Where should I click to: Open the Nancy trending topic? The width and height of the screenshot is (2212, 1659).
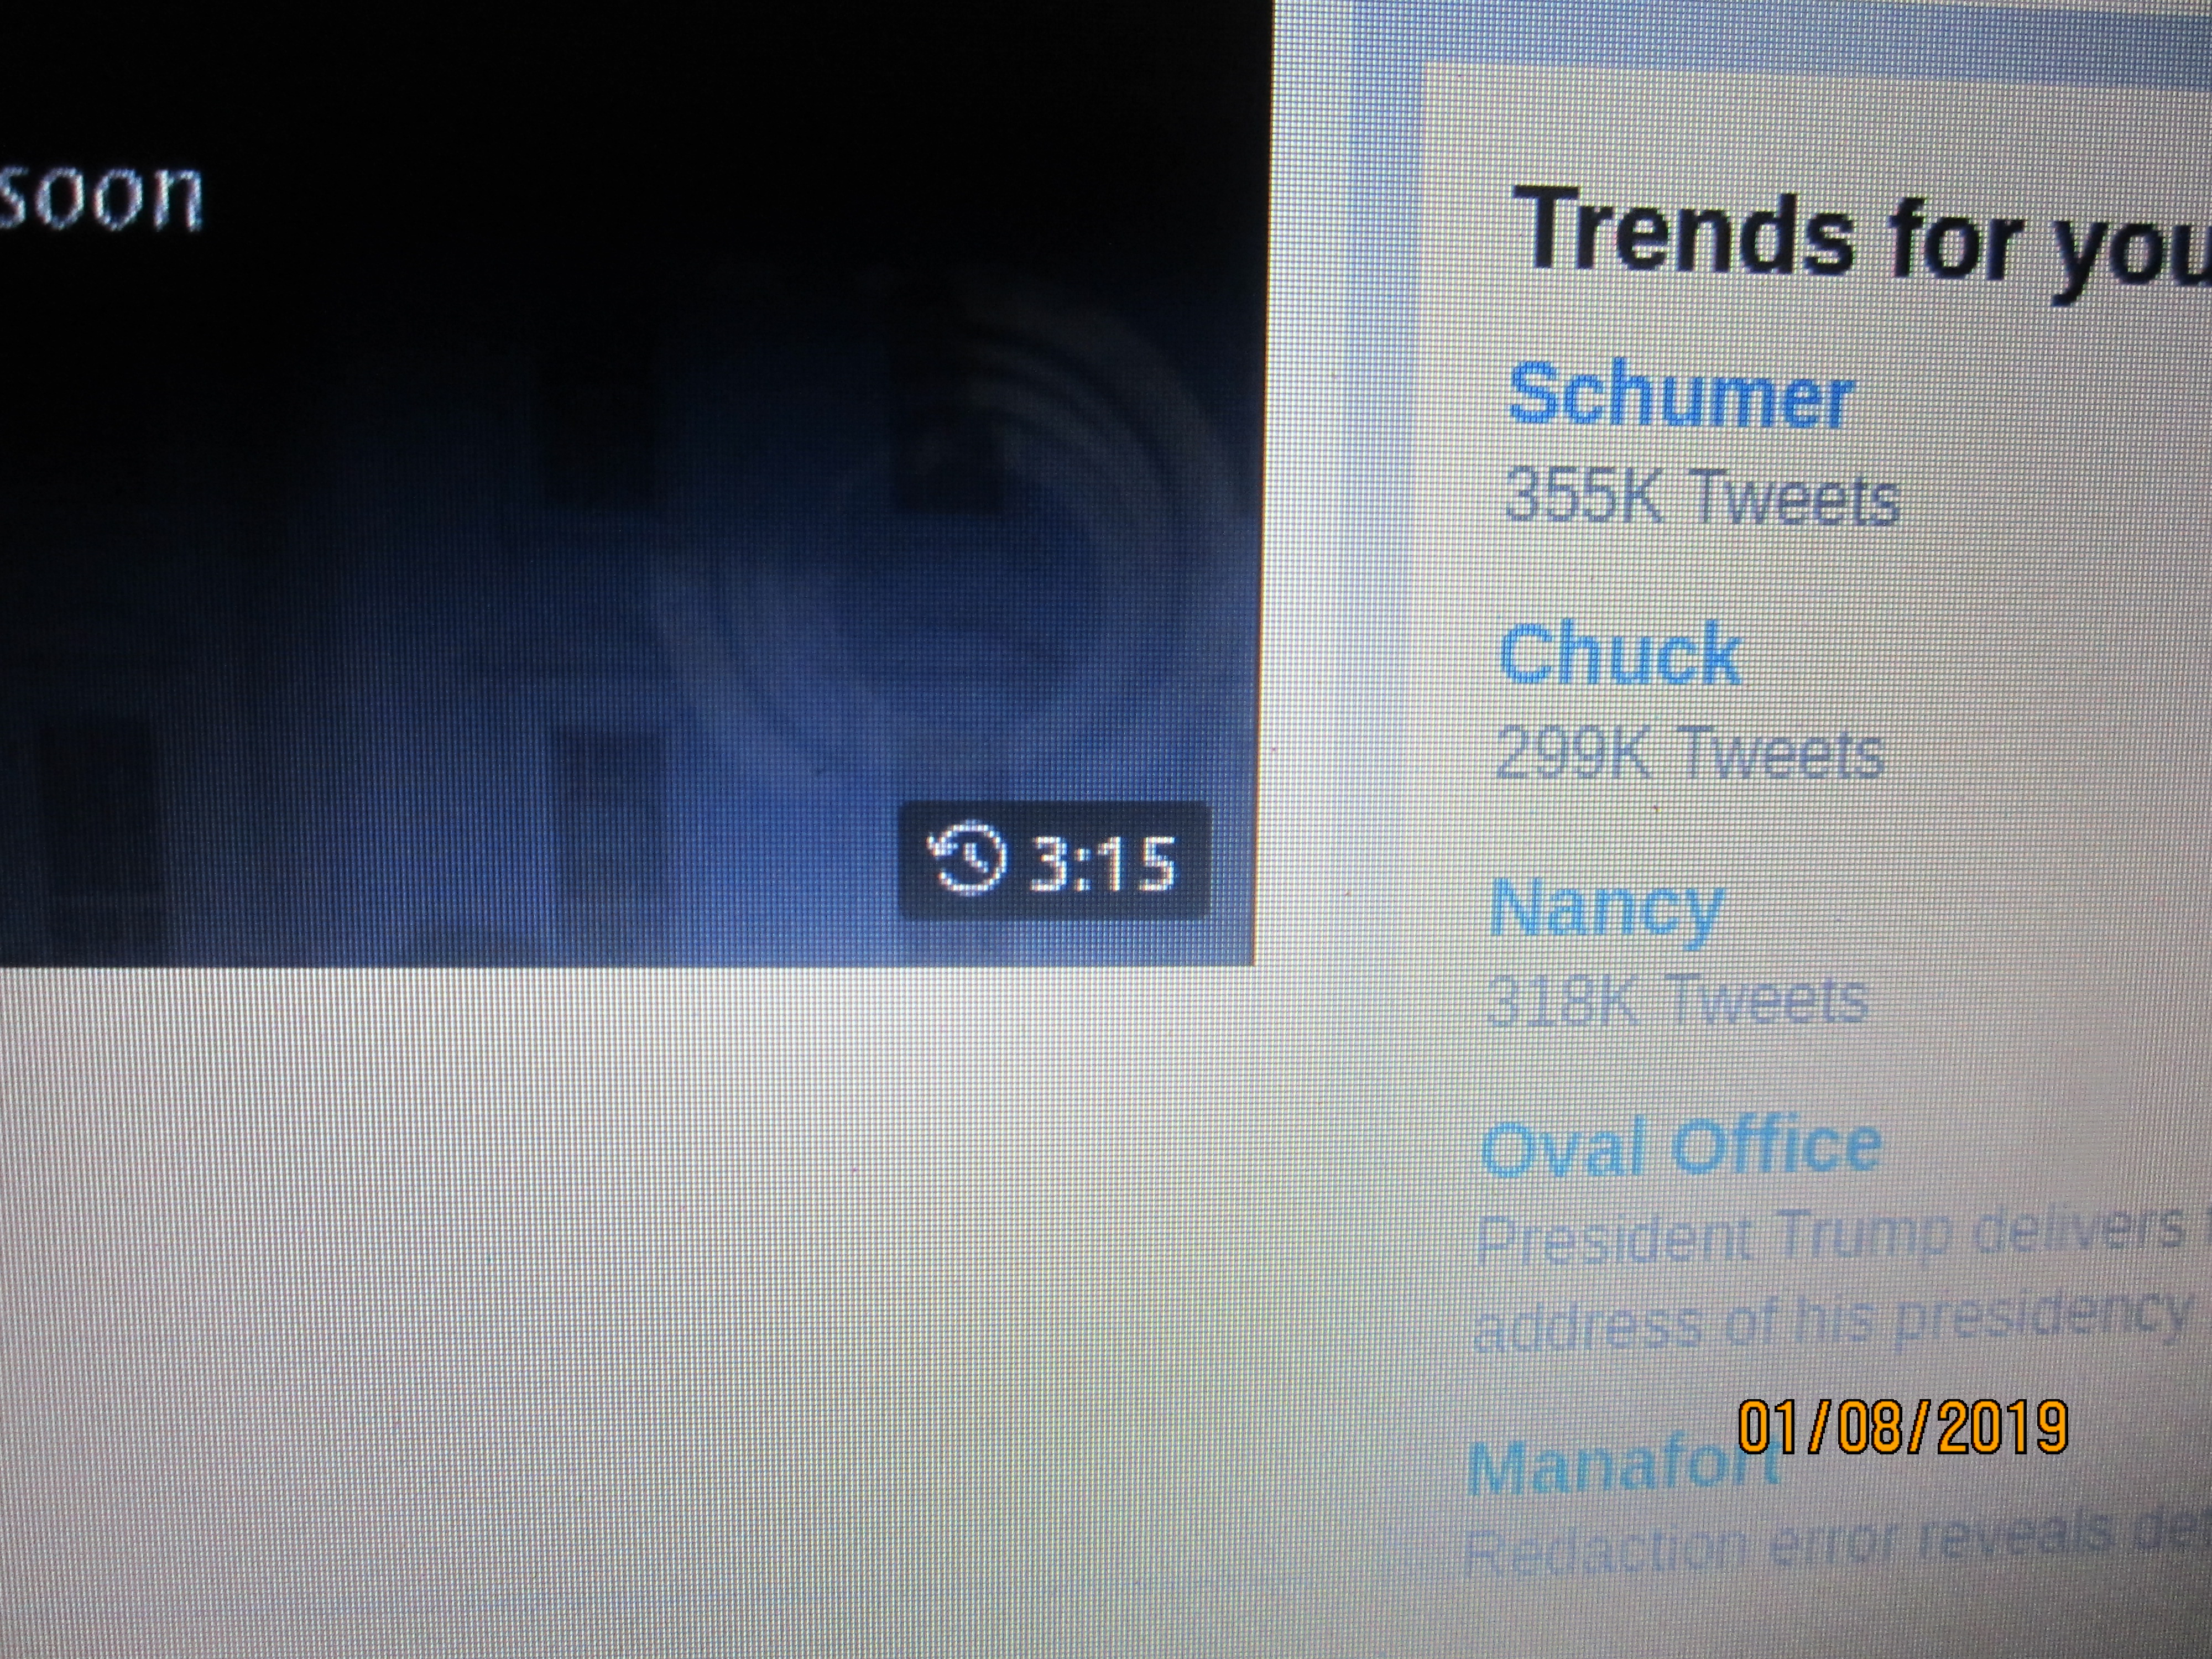point(1606,910)
